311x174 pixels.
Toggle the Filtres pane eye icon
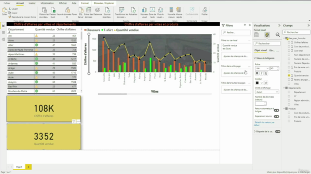[245, 25]
